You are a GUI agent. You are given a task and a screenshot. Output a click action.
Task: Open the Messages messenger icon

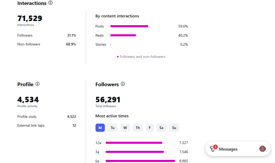click(212, 149)
